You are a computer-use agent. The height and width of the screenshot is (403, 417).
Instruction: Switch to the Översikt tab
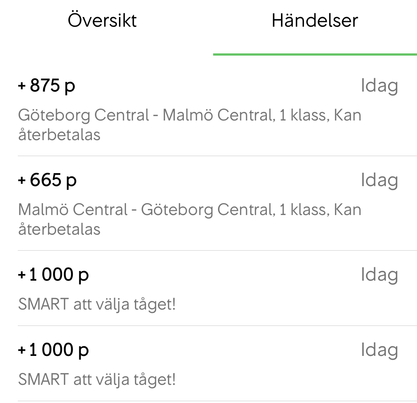coord(102,20)
